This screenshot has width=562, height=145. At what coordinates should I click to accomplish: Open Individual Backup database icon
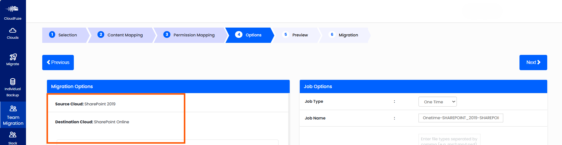click(13, 82)
